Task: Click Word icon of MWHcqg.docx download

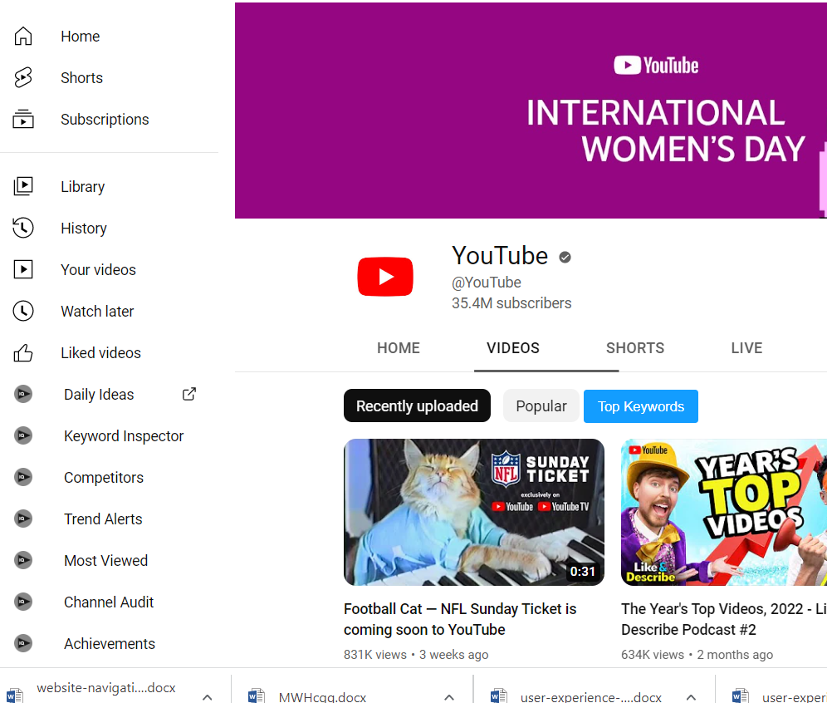Action: pos(257,696)
